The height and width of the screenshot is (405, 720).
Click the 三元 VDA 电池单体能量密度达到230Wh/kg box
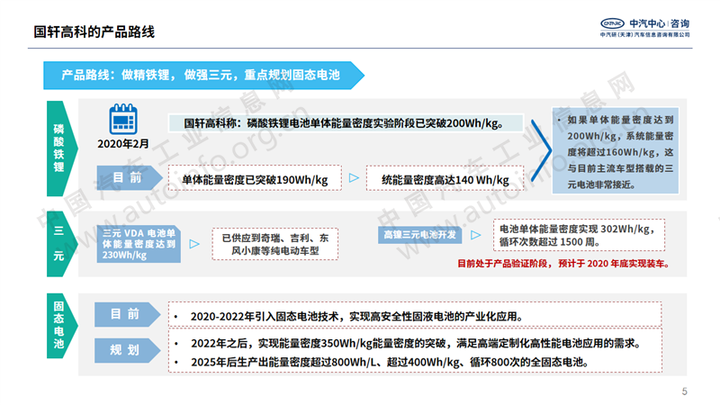click(x=139, y=244)
